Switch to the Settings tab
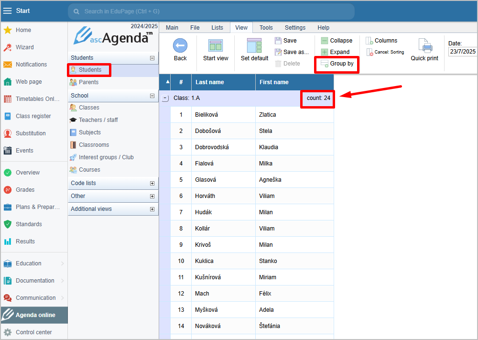This screenshot has width=478, height=340. point(295,28)
